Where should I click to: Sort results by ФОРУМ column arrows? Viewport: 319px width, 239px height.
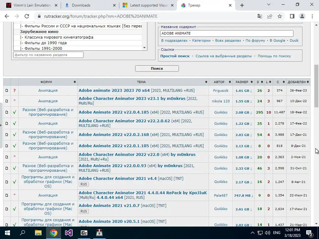(75, 82)
